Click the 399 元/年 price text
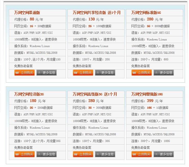This screenshot has height=167, width=189. (155, 101)
